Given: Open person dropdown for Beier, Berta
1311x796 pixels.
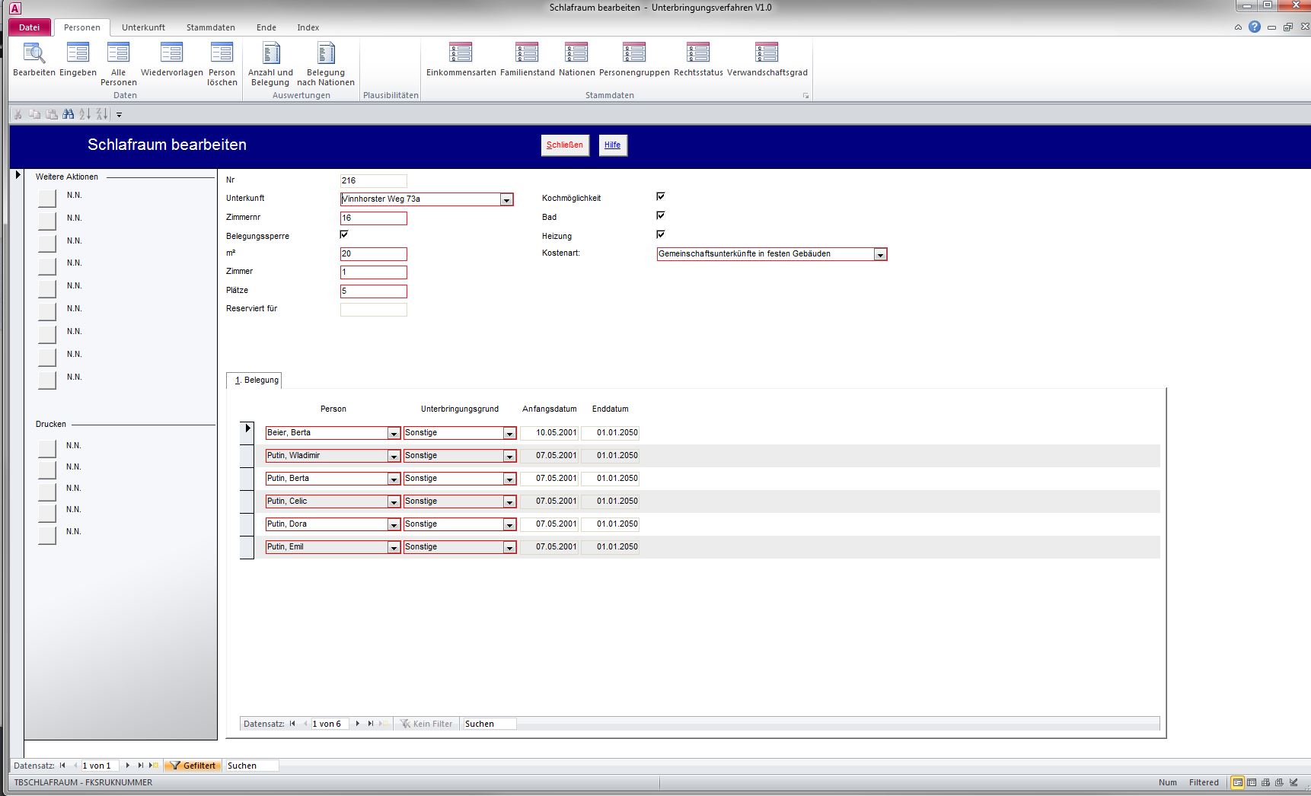Looking at the screenshot, I should pos(394,433).
